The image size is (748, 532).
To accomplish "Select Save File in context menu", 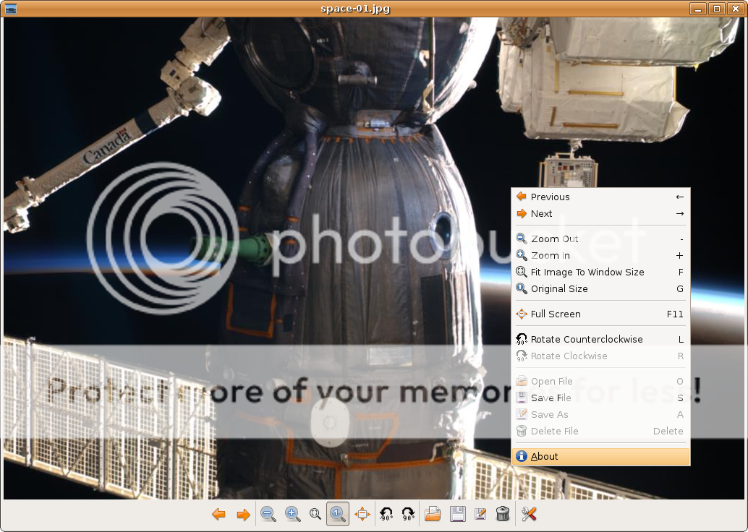I will pos(600,398).
